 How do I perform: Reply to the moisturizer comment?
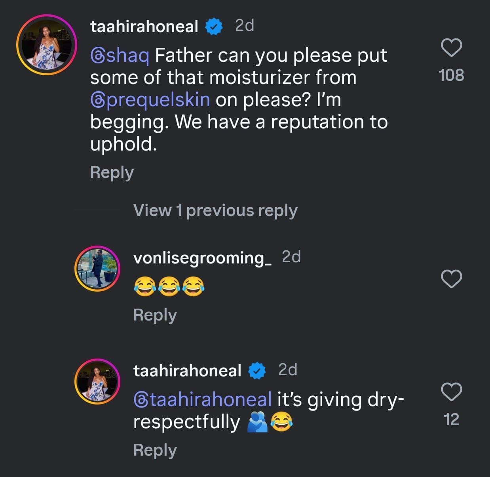click(x=112, y=172)
